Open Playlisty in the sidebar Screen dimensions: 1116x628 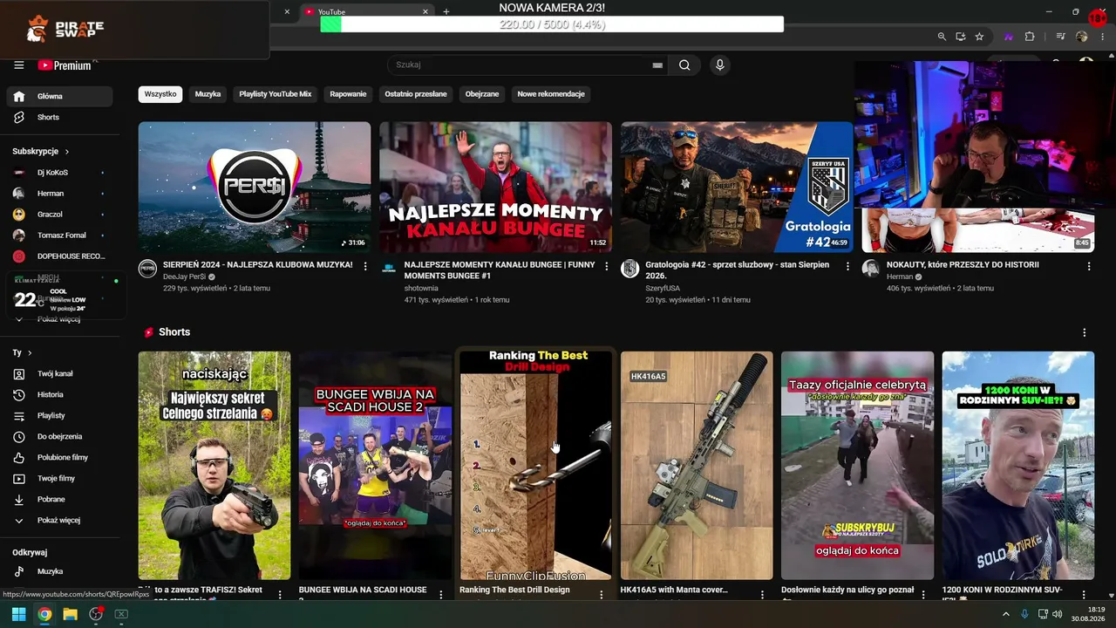click(x=59, y=415)
